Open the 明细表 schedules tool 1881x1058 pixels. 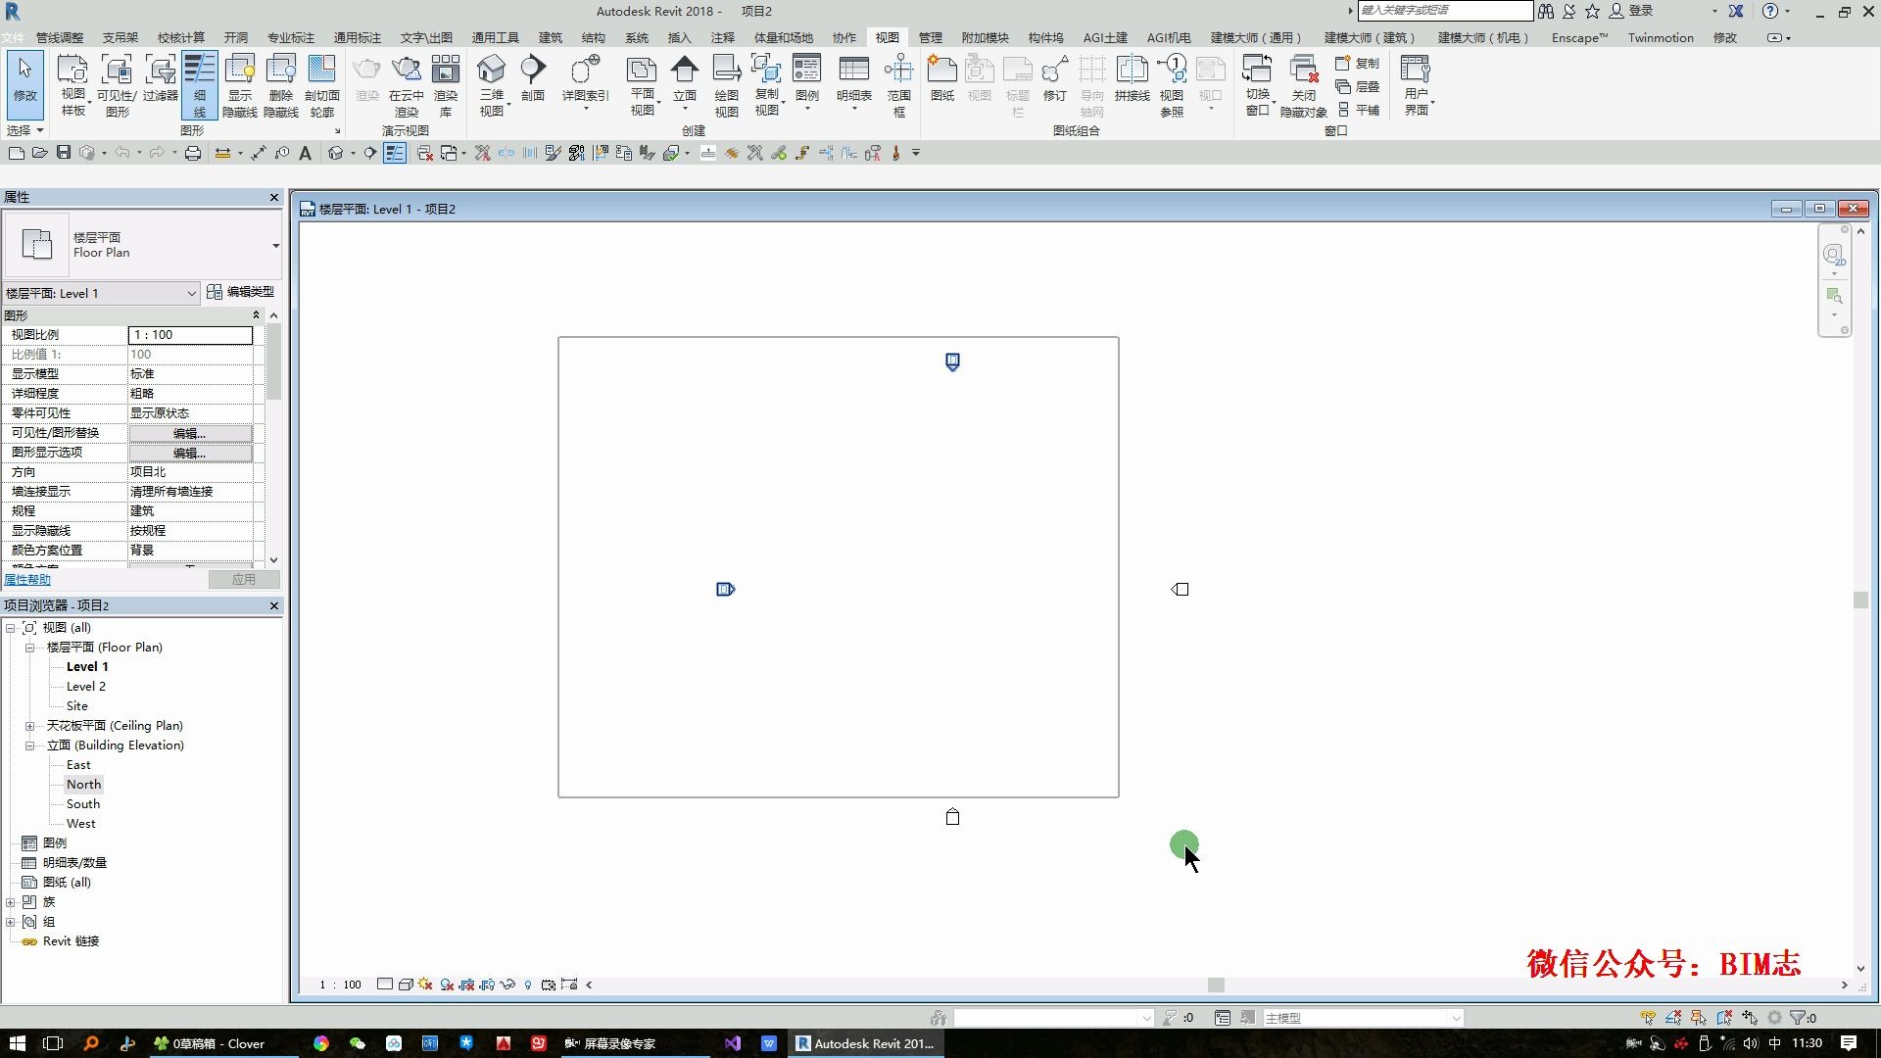(853, 71)
